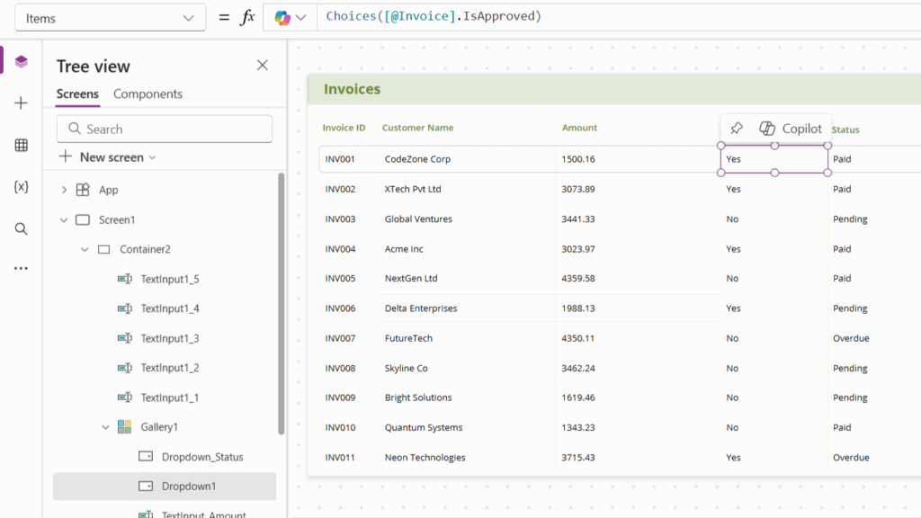This screenshot has height=518, width=921.
Task: Click the tree view Search field
Action: [x=165, y=129]
